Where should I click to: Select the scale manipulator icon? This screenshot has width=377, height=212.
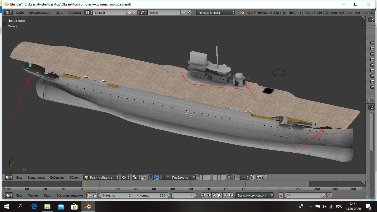coord(167,177)
